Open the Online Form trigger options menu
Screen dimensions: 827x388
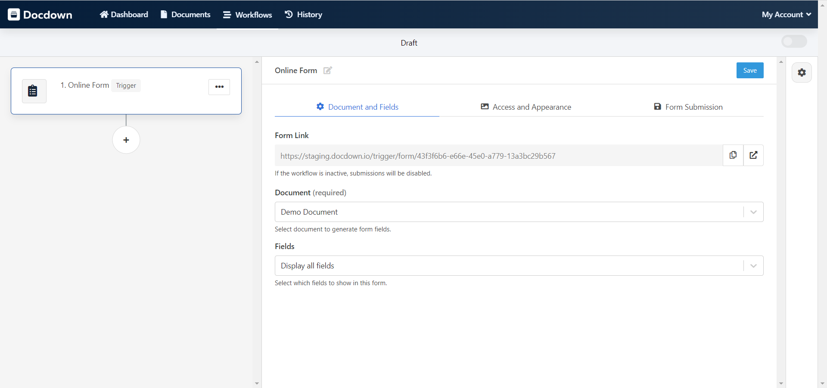coord(219,87)
